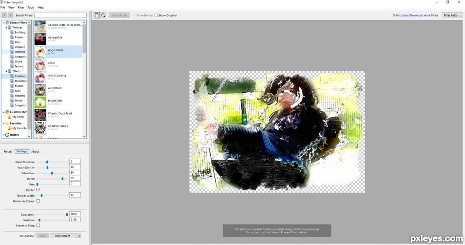Click the Border Width slider handle
The image size is (465, 245).
[41, 195]
